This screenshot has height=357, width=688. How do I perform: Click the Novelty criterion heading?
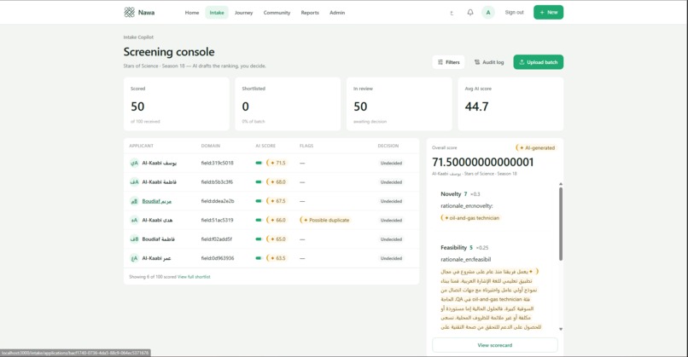click(451, 193)
